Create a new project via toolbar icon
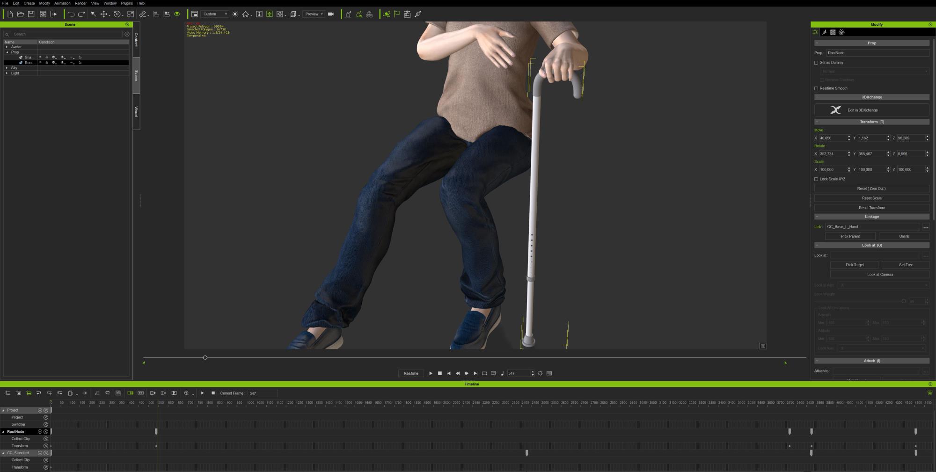The image size is (936, 472). pyautogui.click(x=10, y=14)
